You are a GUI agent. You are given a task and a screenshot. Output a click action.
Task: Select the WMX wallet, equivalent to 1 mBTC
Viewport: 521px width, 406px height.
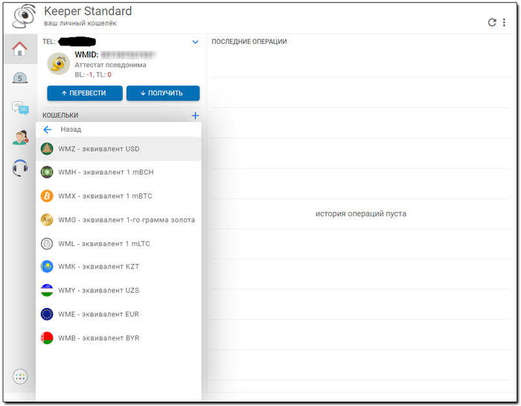click(x=118, y=196)
